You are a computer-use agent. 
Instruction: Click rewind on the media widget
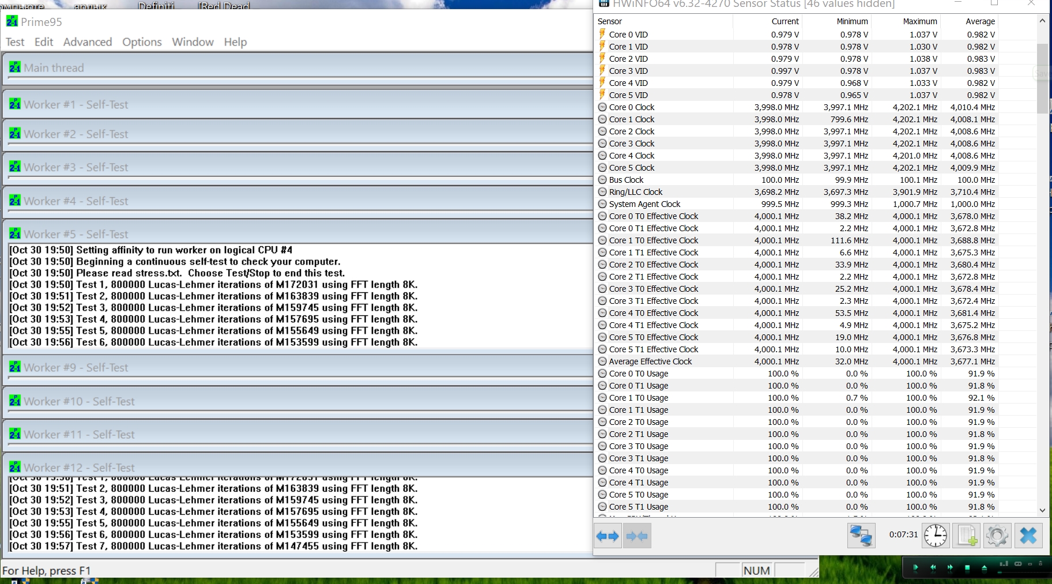(x=933, y=568)
